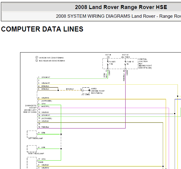Click the 'HOT IN ON' label

coord(108,56)
